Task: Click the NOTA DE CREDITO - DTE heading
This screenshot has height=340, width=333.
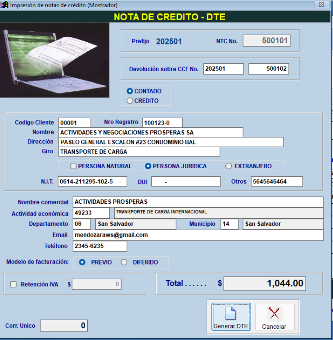Action: click(x=170, y=17)
